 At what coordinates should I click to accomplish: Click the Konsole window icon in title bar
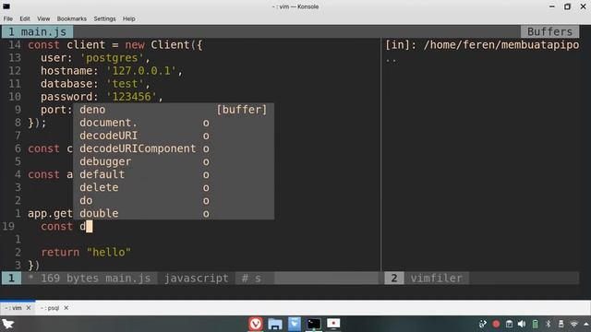coord(6,6)
